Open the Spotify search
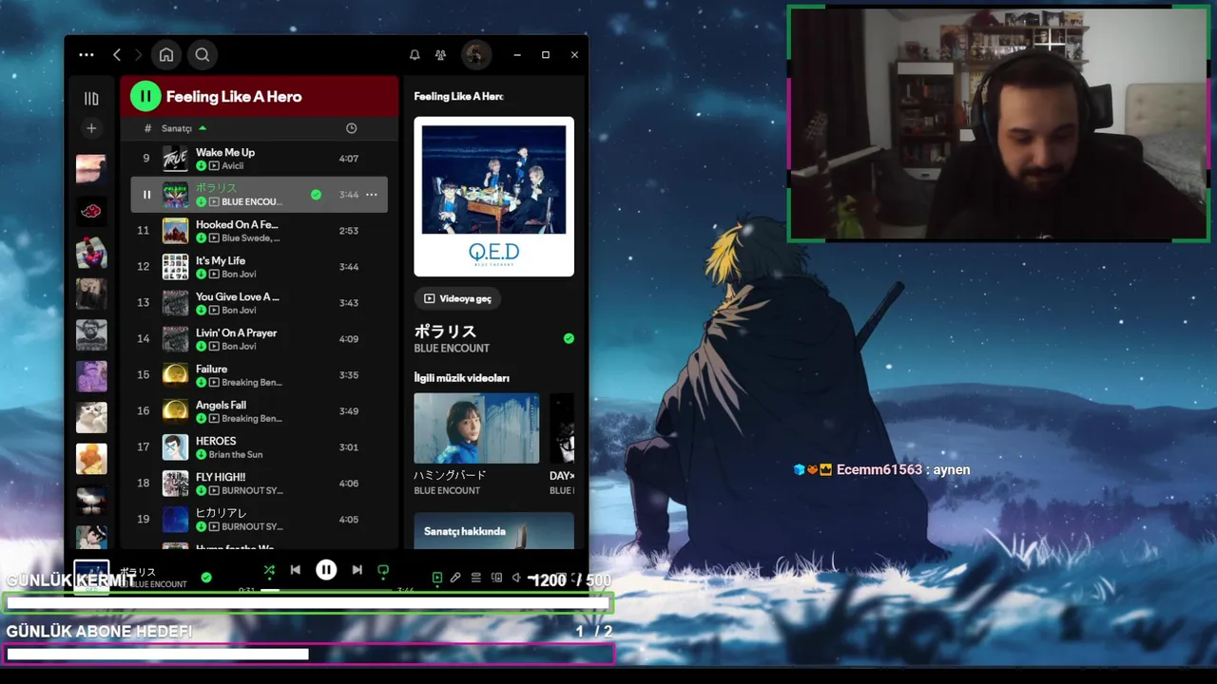Viewport: 1217px width, 684px height. [x=203, y=55]
